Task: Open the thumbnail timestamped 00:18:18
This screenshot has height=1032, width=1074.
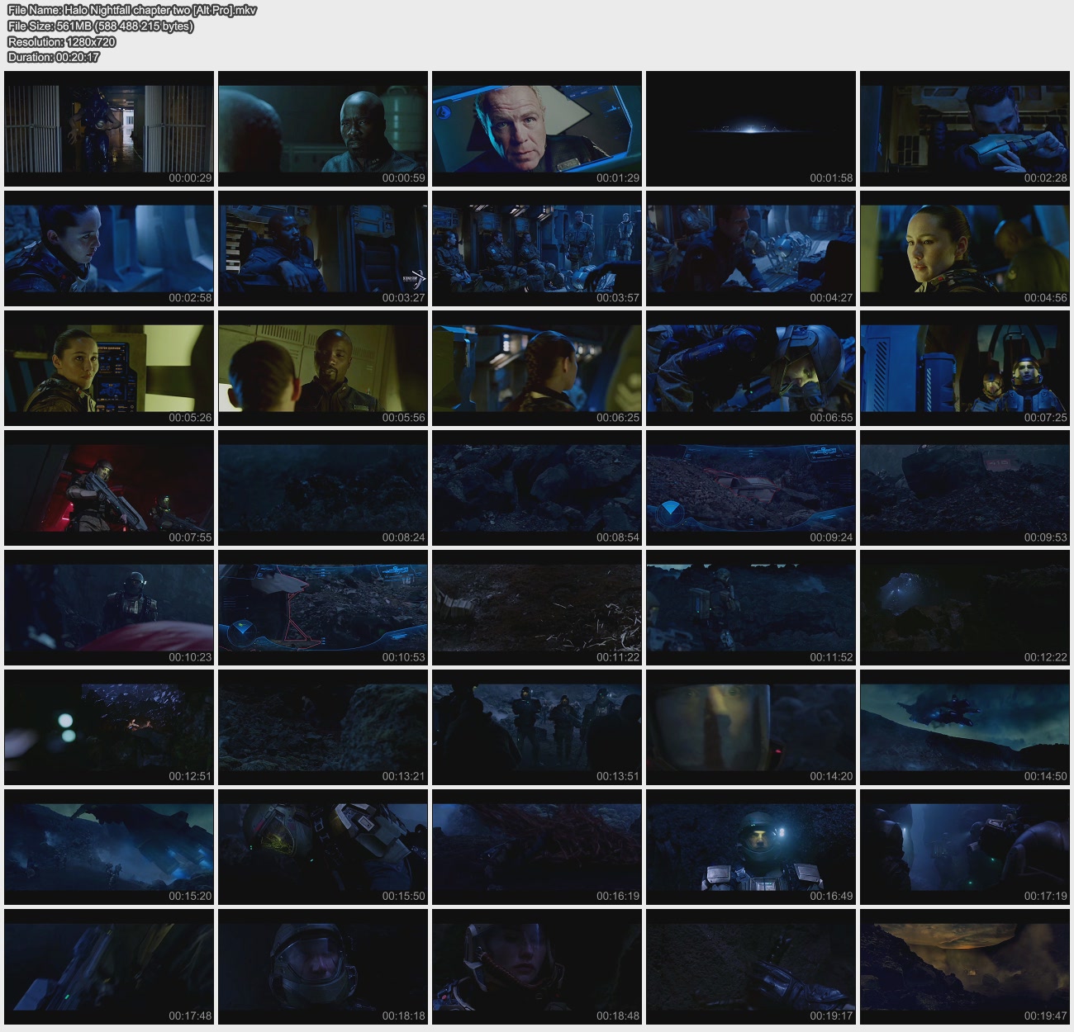Action: 323,967
